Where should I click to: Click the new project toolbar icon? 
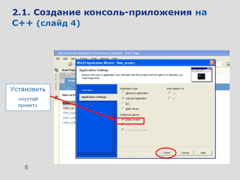(70, 64)
